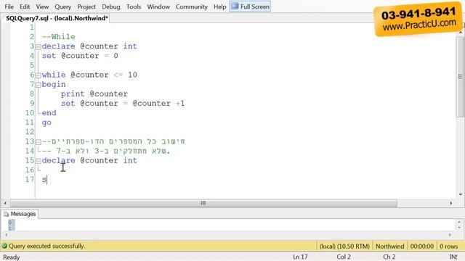Click the Messages pane scroll-up arrow

point(459,223)
